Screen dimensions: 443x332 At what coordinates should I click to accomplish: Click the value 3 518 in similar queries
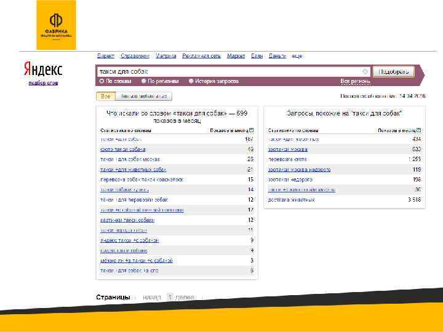click(415, 200)
